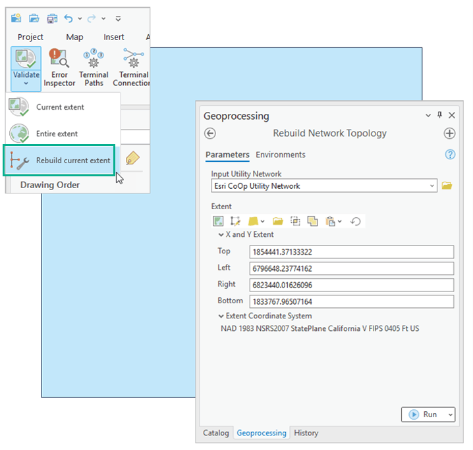Select the Parameters tab
This screenshot has height=450, width=473.
click(x=227, y=155)
